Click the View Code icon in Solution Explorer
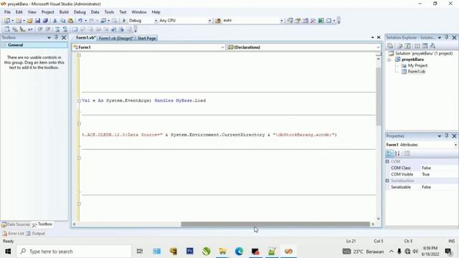This screenshot has height=258, width=459. pos(417,46)
